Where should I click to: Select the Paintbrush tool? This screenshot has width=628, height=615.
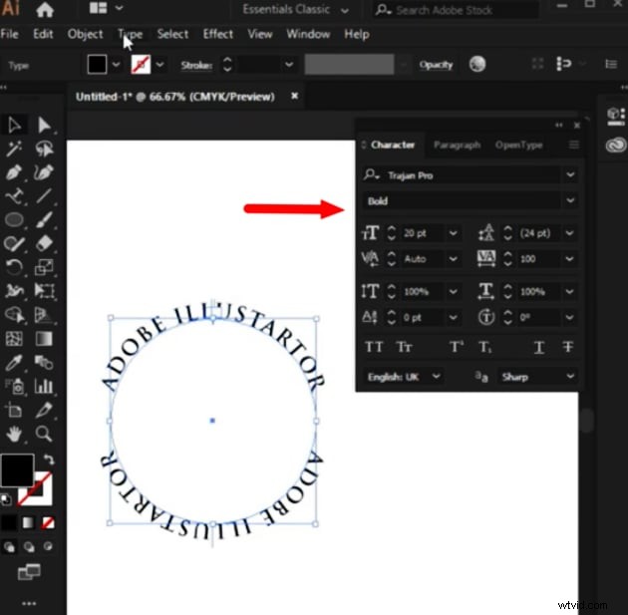pyautogui.click(x=44, y=220)
